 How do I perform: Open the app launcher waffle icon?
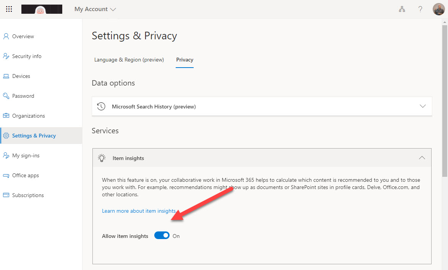tap(9, 9)
